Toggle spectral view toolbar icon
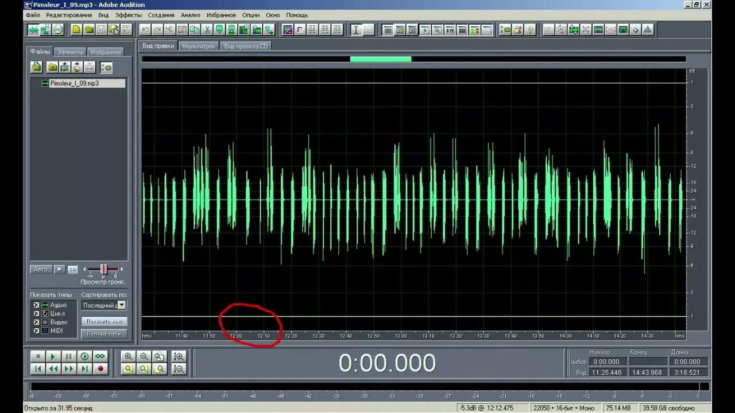The width and height of the screenshot is (735, 413). click(288, 29)
